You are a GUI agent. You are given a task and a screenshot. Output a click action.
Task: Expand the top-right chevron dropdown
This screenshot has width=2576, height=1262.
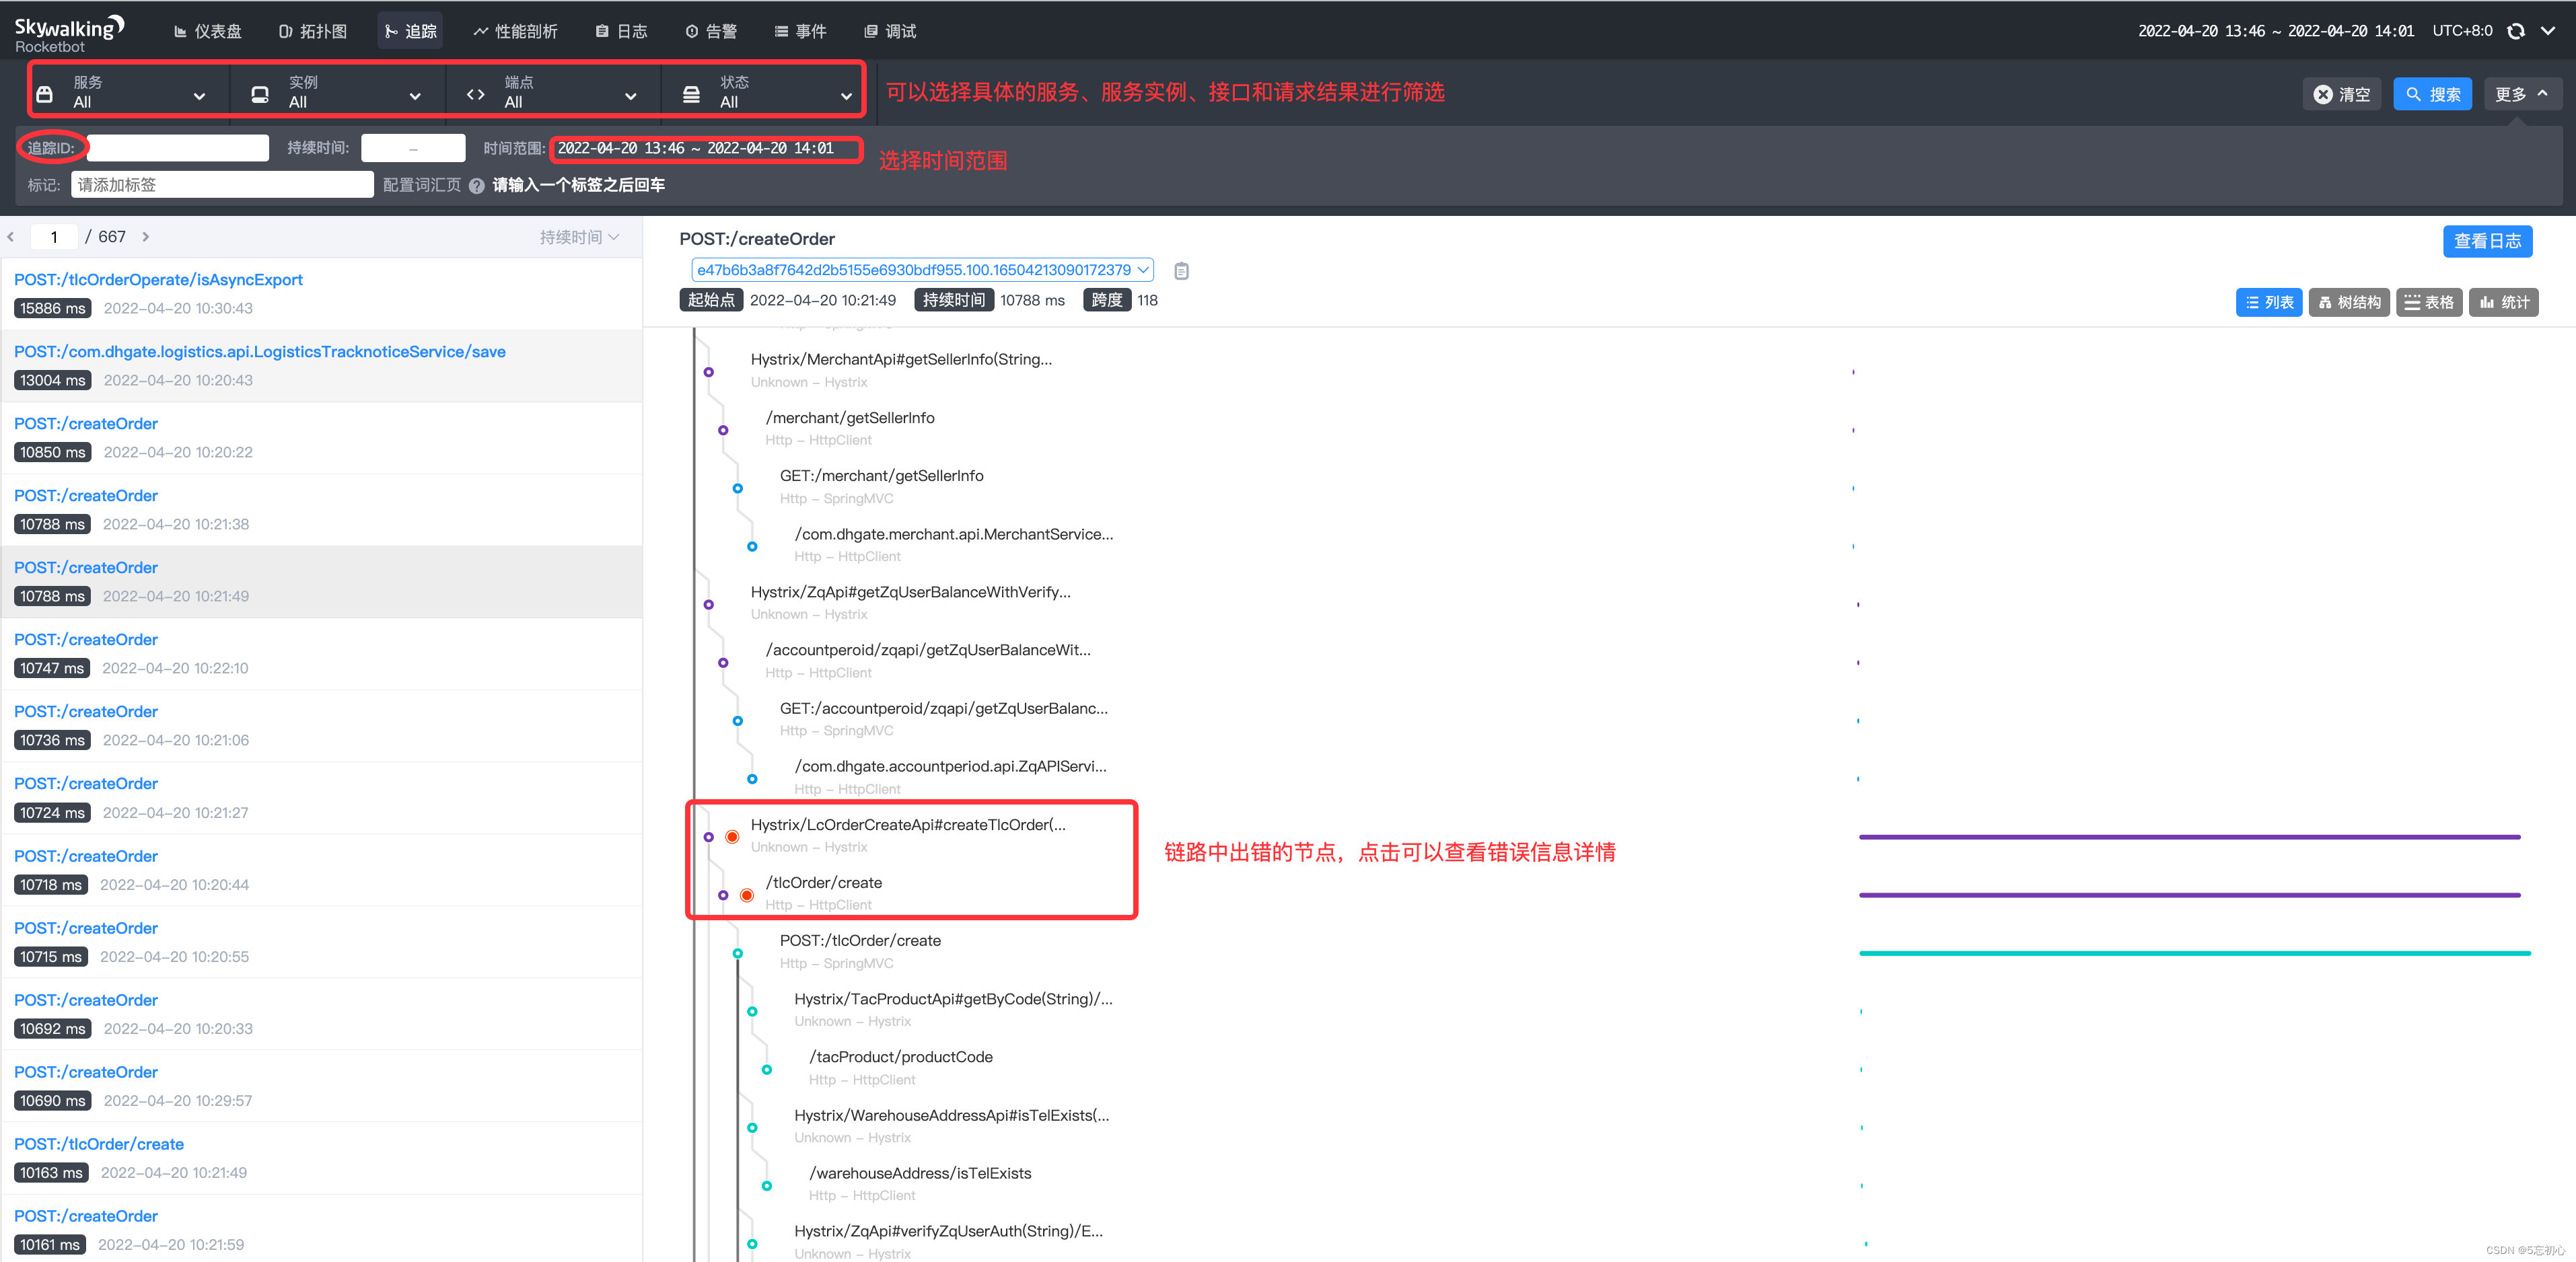[2548, 31]
